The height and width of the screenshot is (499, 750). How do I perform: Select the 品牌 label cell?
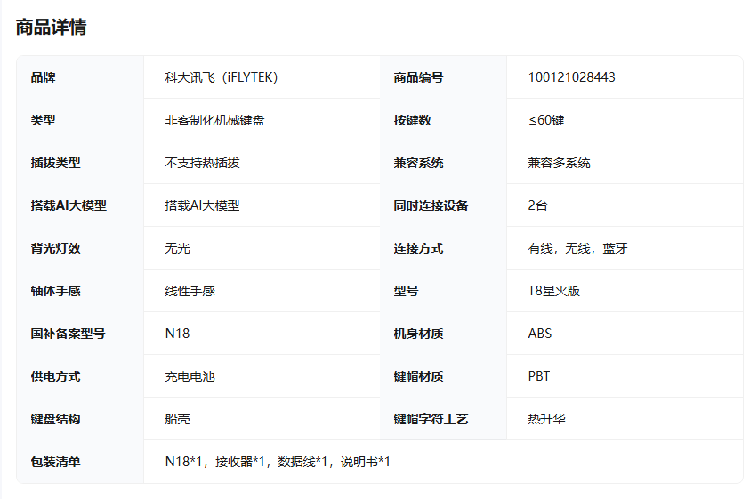(43, 77)
